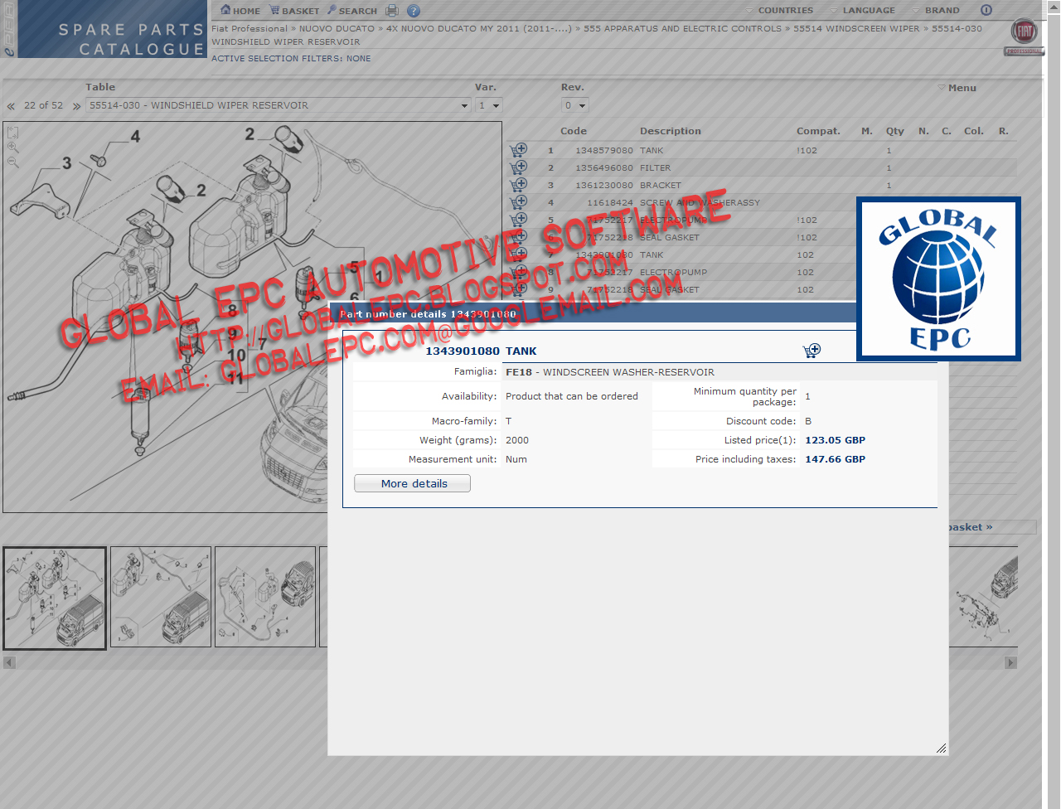Click thumbnail strip left scroll arrow
Screen dimensions: 1061x809
[9, 662]
